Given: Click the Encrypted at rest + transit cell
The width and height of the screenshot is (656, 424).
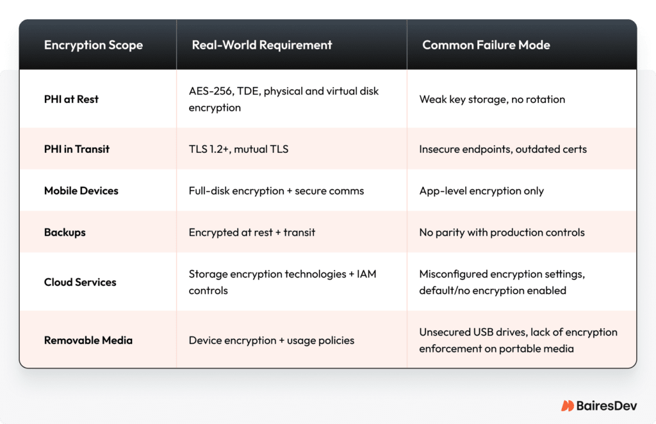Looking at the screenshot, I should click(x=252, y=232).
